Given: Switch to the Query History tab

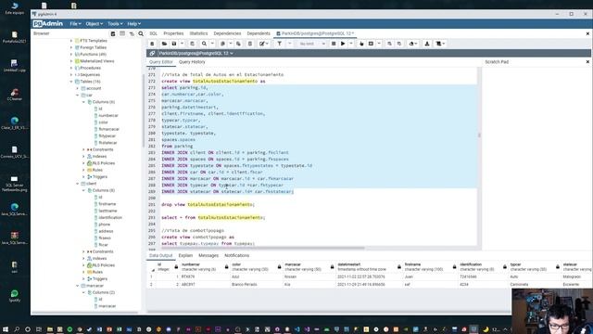Looking at the screenshot, I should point(192,62).
